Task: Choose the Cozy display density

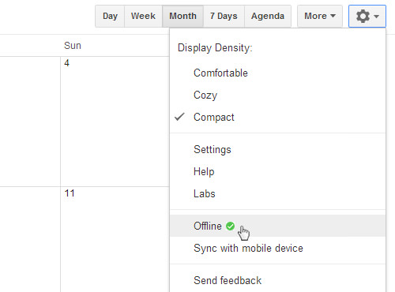Action: tap(278, 95)
